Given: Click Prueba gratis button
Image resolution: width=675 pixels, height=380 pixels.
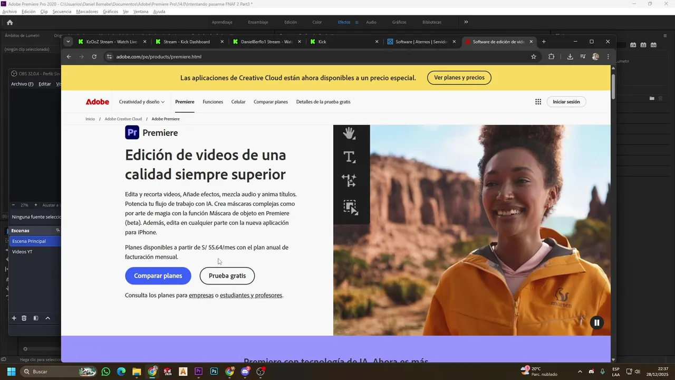Looking at the screenshot, I should click(x=227, y=275).
